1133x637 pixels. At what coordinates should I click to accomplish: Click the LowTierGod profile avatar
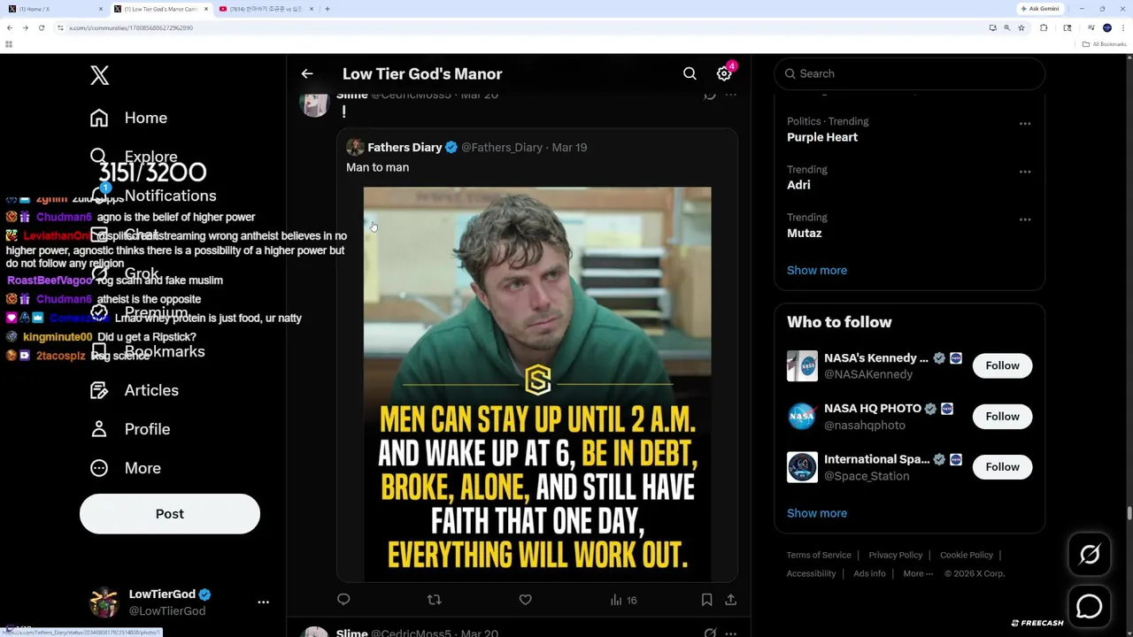[104, 602]
